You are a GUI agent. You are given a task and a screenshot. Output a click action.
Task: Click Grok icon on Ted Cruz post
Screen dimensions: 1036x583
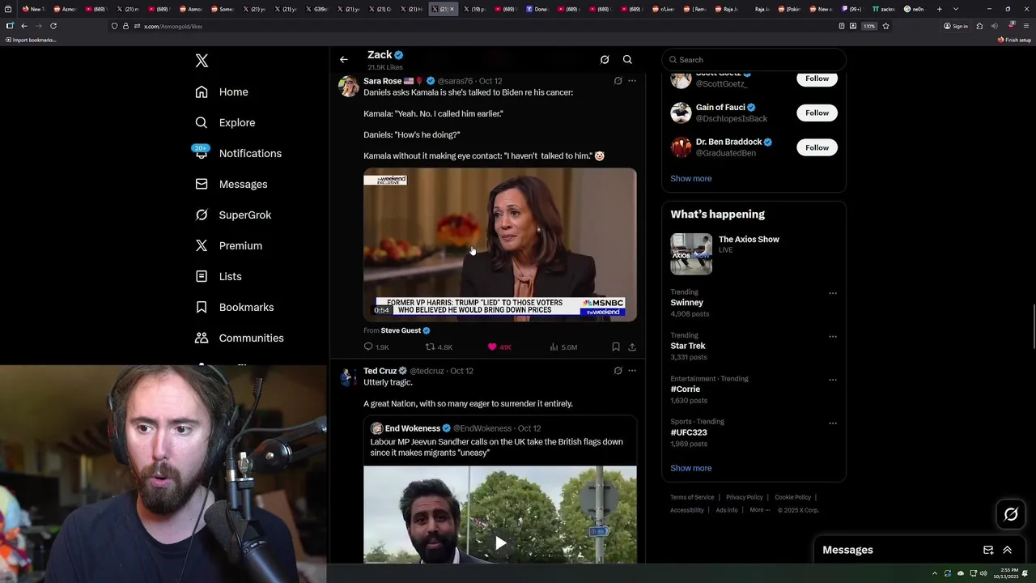(618, 371)
